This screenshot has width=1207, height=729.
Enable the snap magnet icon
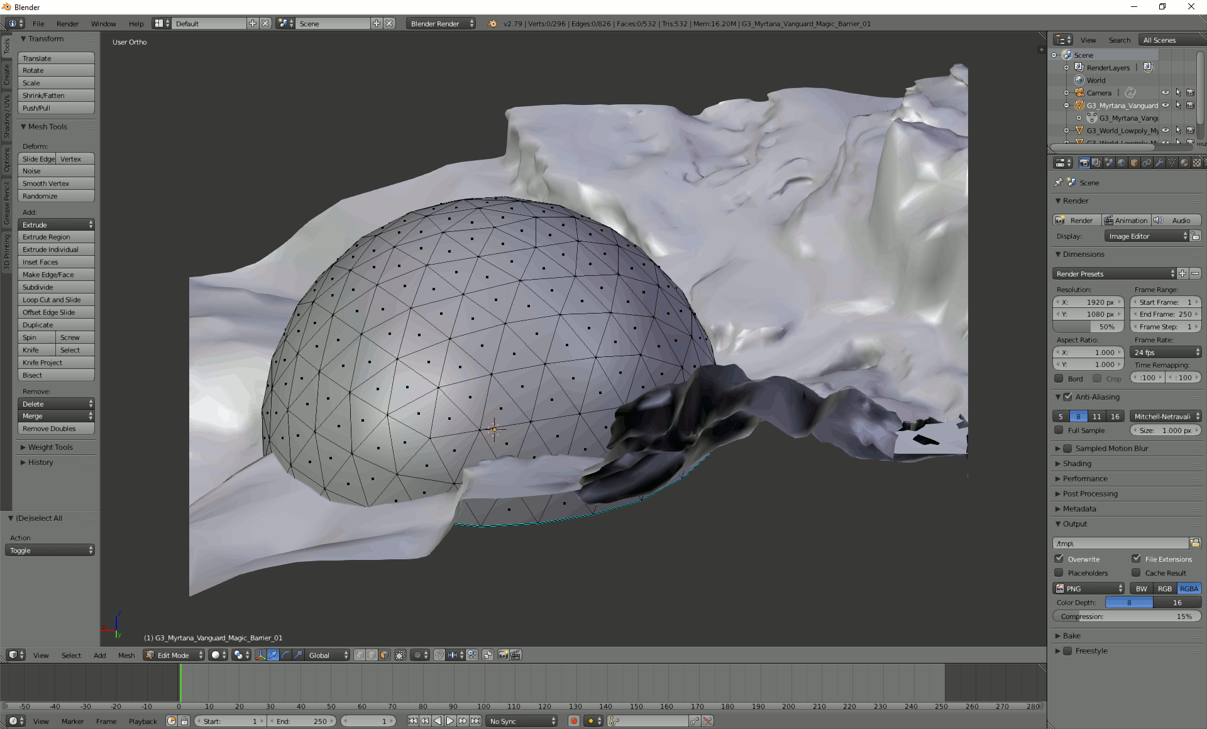[x=439, y=655]
